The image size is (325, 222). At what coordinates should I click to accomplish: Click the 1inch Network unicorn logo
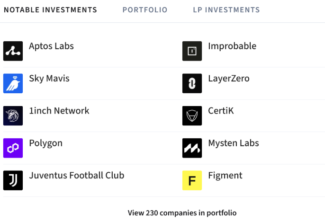(13, 115)
